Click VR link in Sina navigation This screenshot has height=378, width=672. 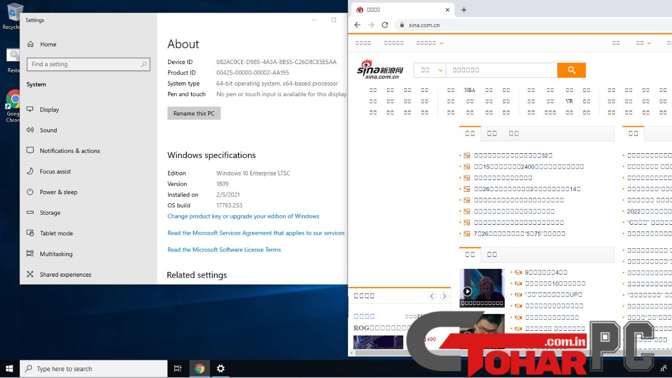569,101
